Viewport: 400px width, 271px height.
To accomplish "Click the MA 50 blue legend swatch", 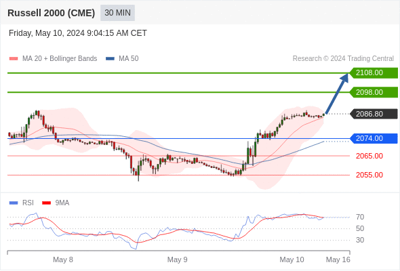I will coord(111,59).
